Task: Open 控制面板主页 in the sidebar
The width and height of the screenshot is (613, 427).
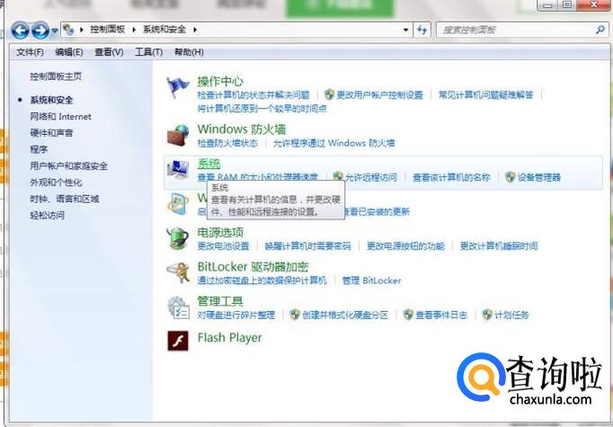Action: [56, 76]
